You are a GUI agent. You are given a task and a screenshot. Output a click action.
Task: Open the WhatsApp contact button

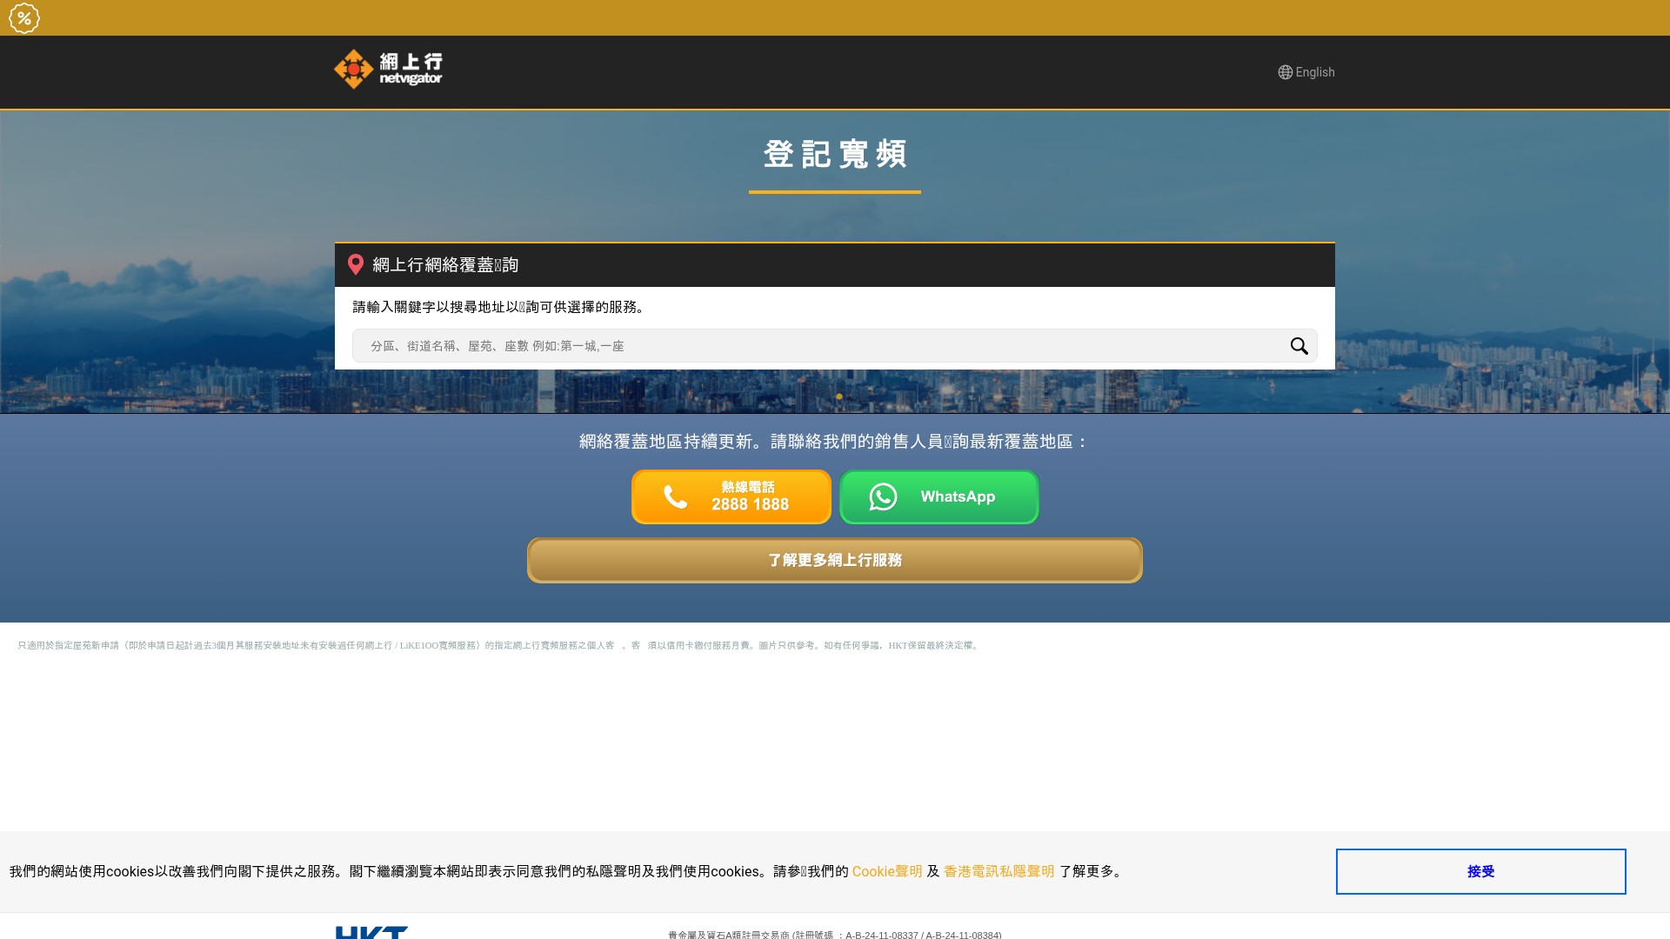(x=939, y=497)
